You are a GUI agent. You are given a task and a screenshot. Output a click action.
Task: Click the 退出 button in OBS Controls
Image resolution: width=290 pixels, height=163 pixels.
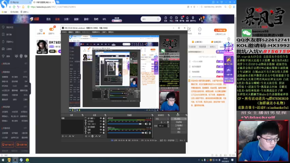coord(179,132)
